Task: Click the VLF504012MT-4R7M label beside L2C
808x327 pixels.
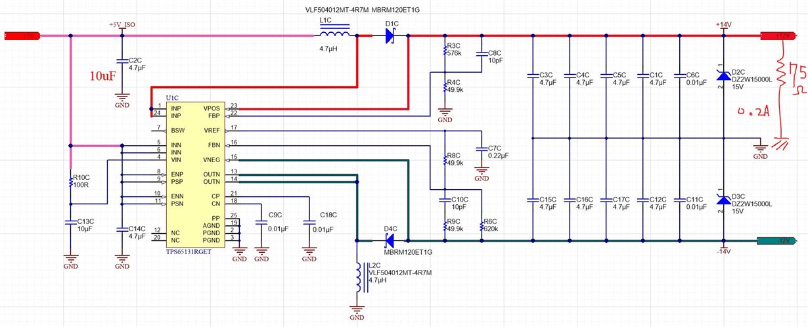Action: [x=399, y=272]
